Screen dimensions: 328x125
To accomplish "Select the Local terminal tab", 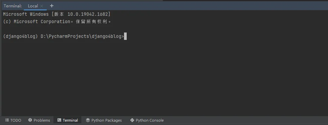I will [33, 6].
